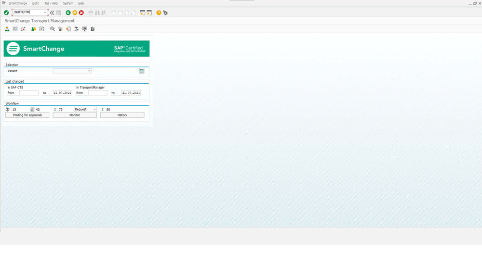The width and height of the screenshot is (482, 253).
Task: Open the System menu
Action: tap(68, 3)
